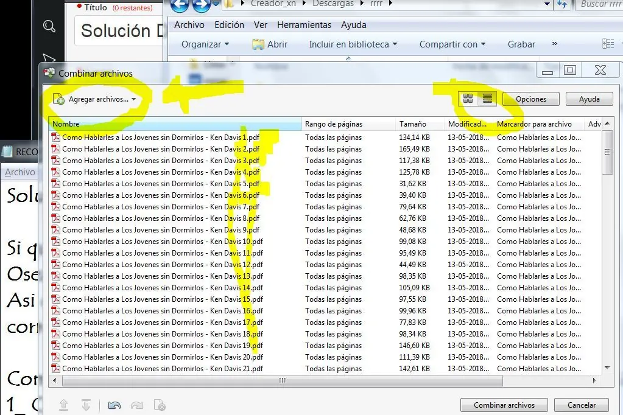This screenshot has height=415, width=623.
Task: Switch to list view in Combinar archivos
Action: pos(487,99)
